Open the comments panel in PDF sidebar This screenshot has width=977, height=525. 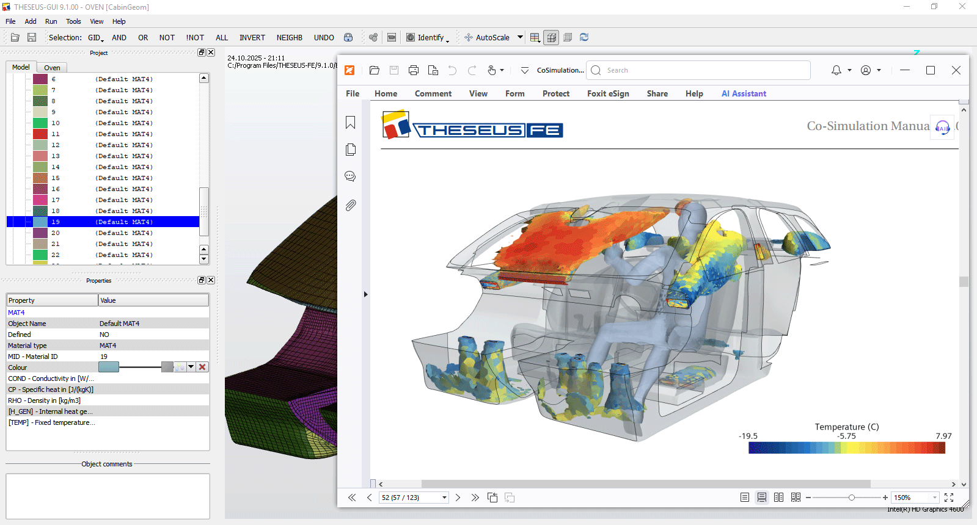(350, 176)
